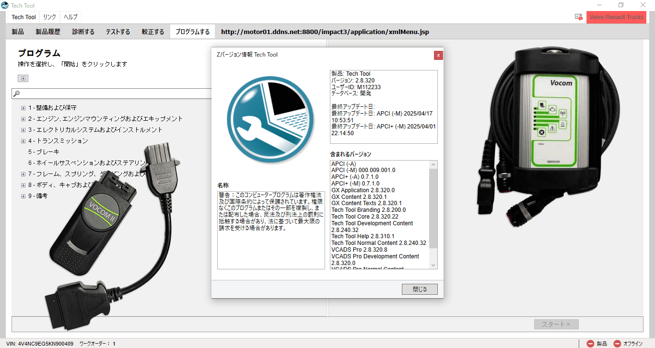Expand tree node 9 - 備考
The image size is (655, 348).
[23, 196]
